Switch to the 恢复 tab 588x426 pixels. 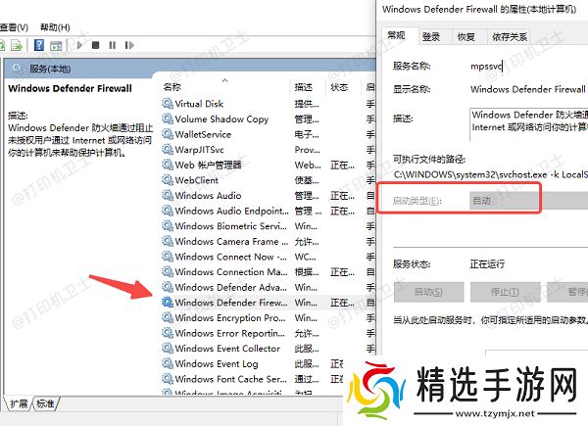click(466, 37)
